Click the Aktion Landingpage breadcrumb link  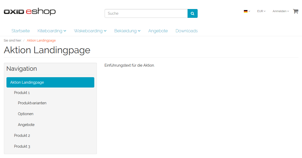41,41
